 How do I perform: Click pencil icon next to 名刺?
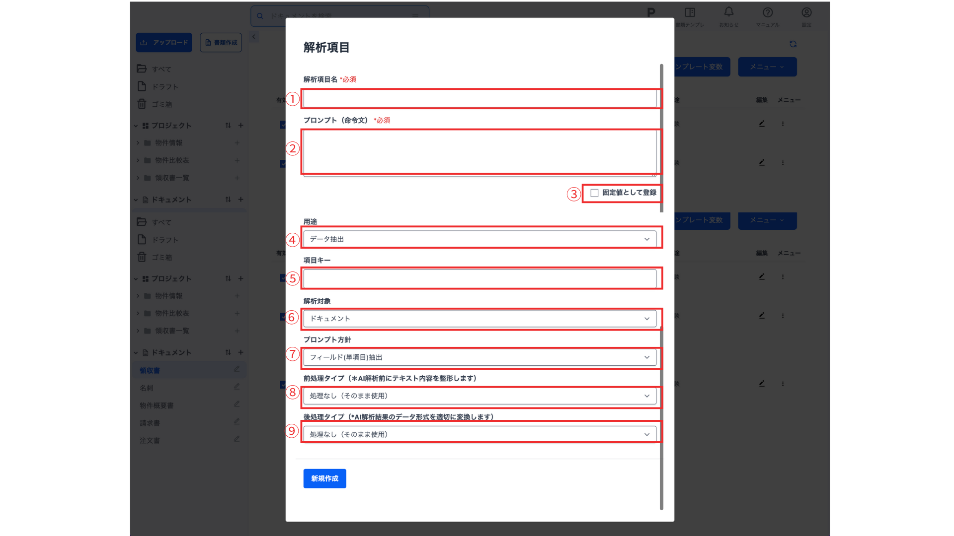(x=237, y=387)
